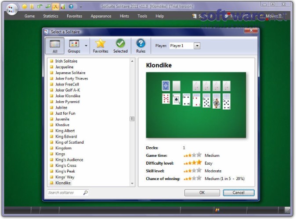Expand the quick-access toolbar customize arrow
This screenshot has width=296, height=219.
(81, 7)
